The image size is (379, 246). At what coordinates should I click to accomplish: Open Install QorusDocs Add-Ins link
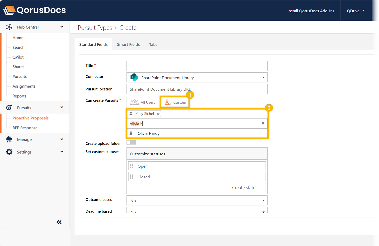(x=311, y=11)
